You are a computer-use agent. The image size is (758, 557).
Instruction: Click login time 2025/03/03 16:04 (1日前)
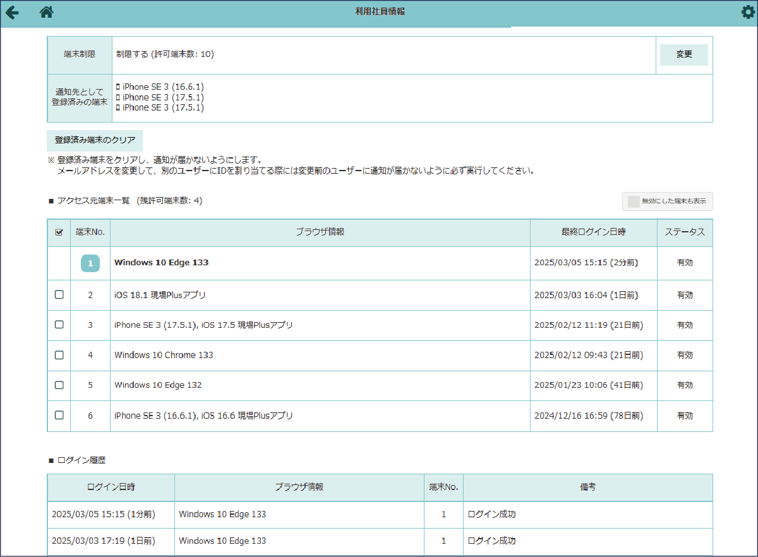pyautogui.click(x=586, y=295)
